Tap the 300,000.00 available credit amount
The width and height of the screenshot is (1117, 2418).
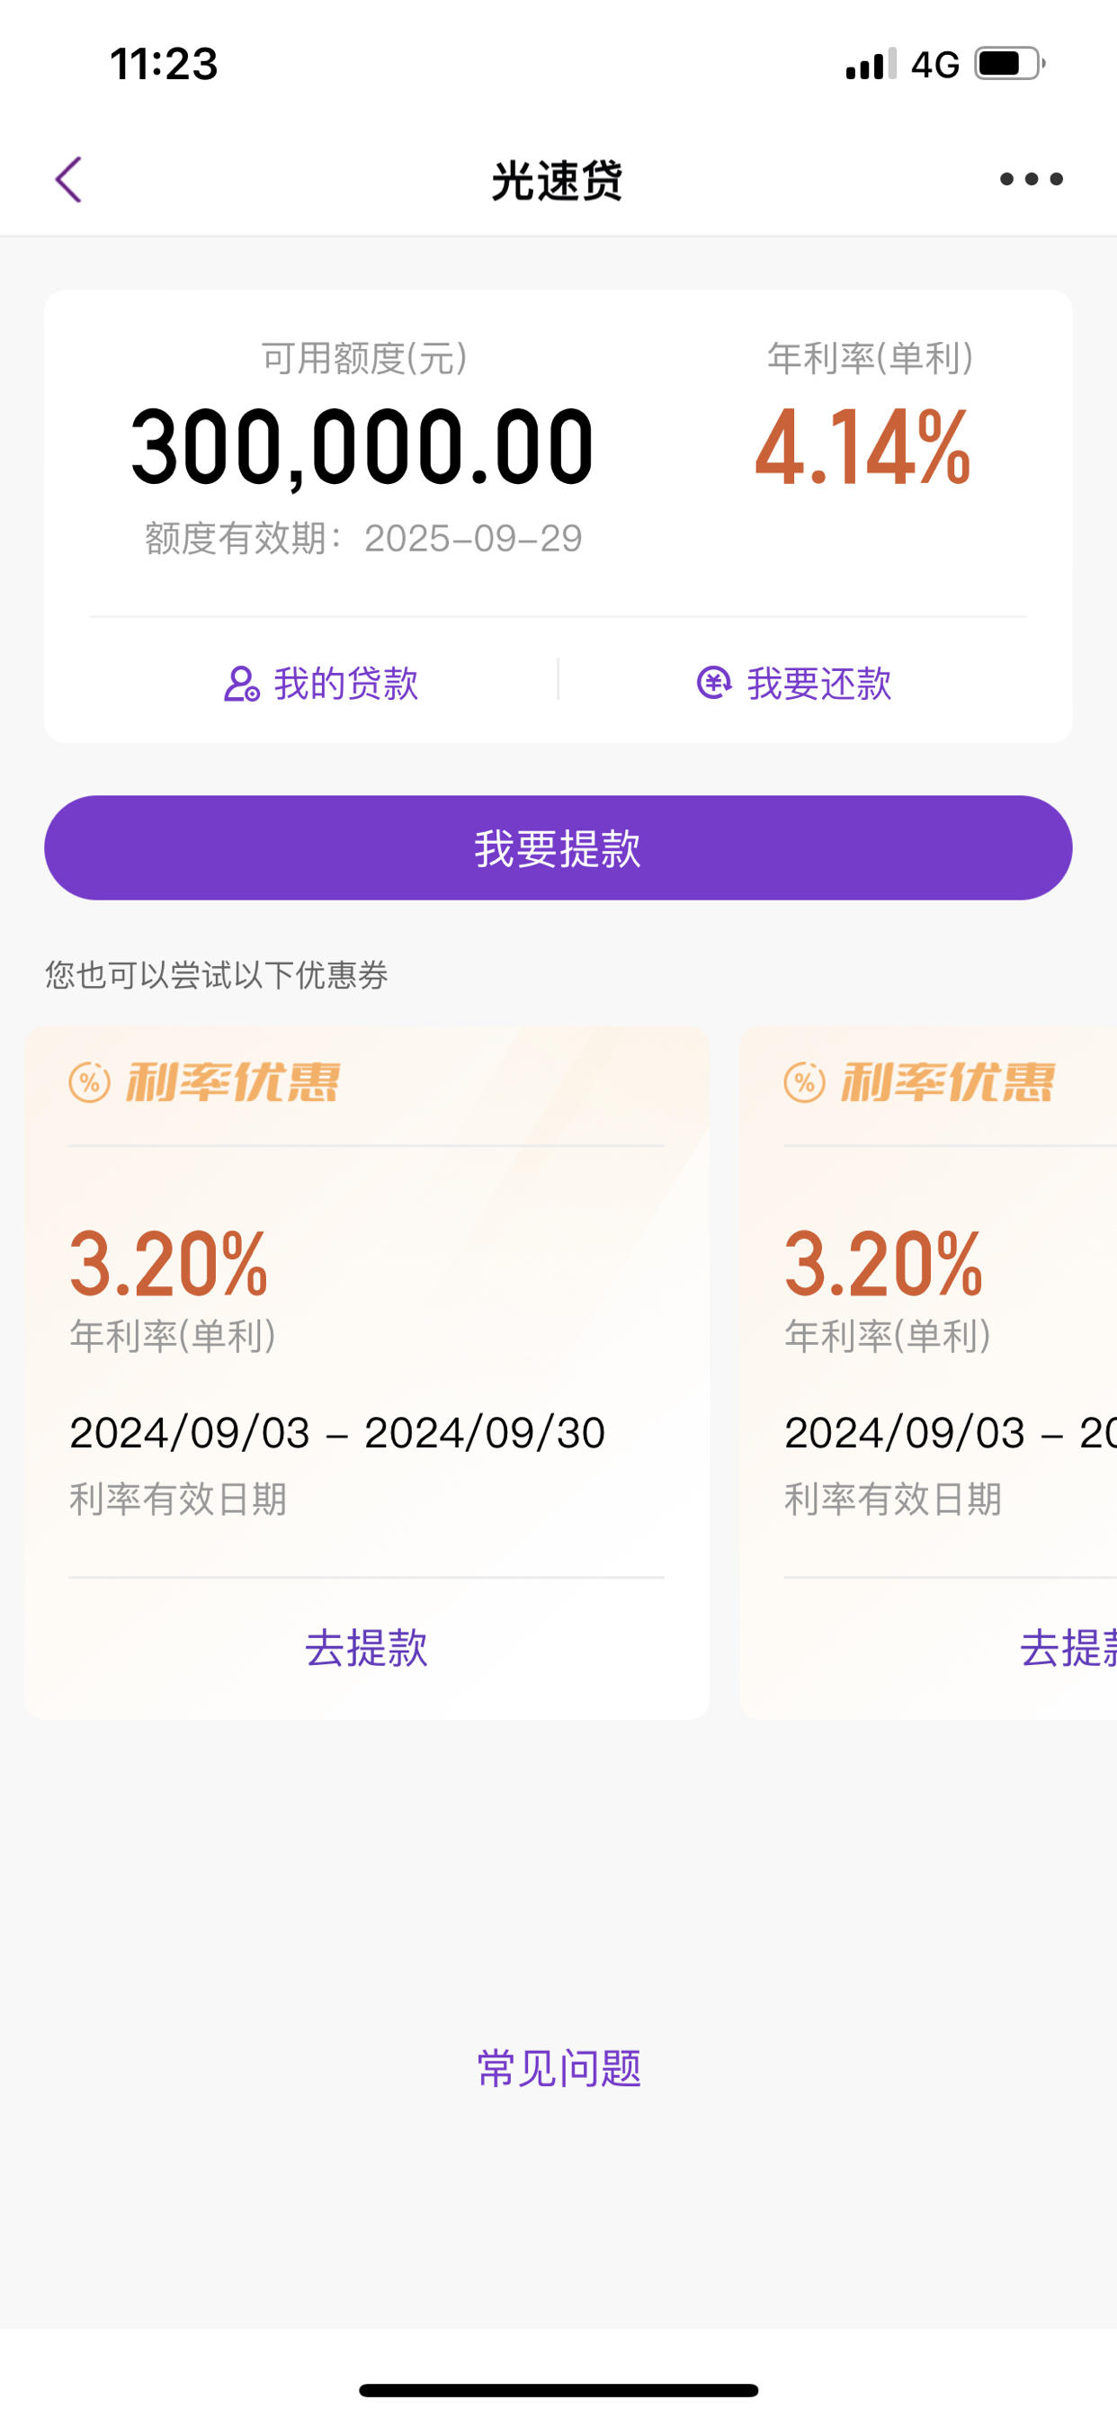(x=362, y=449)
